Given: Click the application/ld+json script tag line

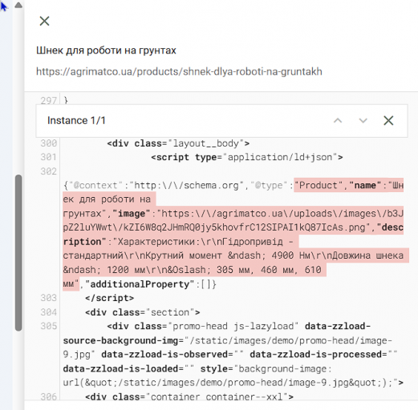Looking at the screenshot, I should pyautogui.click(x=247, y=157).
